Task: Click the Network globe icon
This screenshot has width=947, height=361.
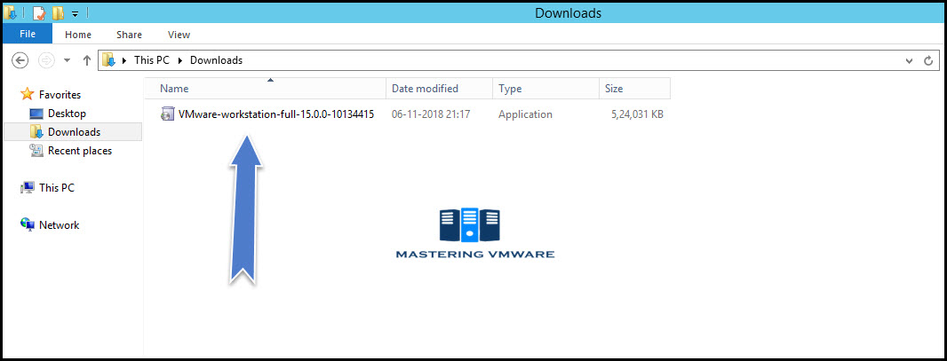Action: [x=28, y=224]
